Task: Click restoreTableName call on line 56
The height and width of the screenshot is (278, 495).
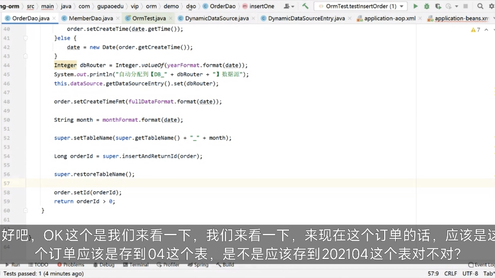Action: (x=99, y=174)
